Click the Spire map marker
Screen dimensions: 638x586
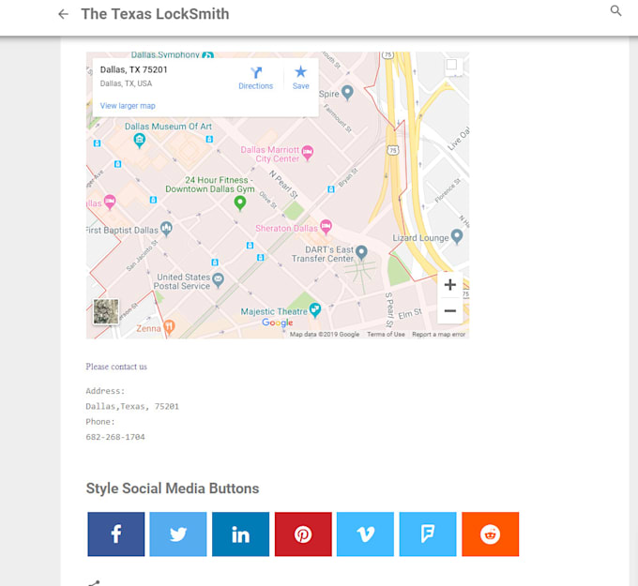coord(347,93)
